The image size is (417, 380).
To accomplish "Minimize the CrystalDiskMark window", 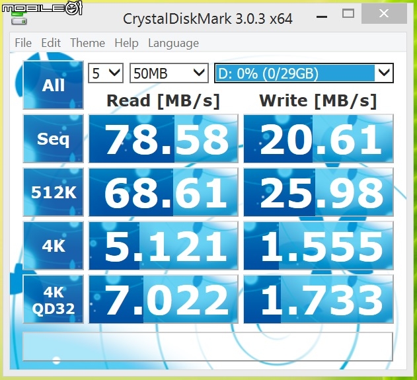I will click(x=322, y=17).
